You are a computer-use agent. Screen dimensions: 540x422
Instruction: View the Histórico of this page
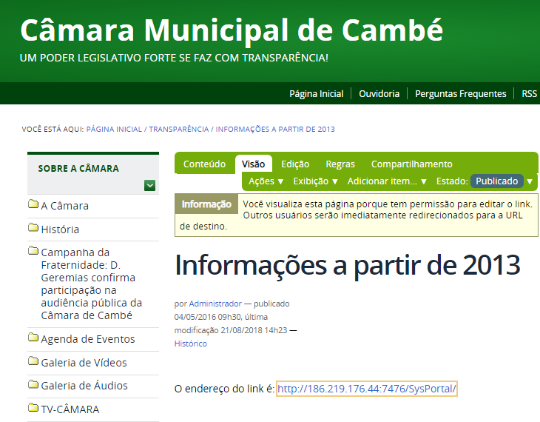click(190, 344)
